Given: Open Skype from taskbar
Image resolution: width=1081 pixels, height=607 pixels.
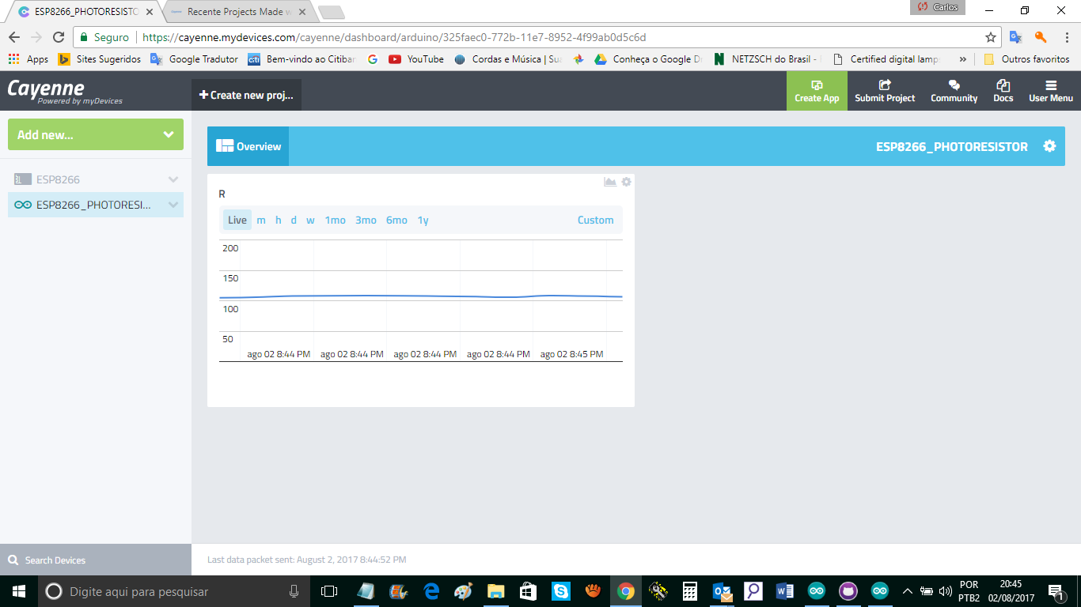Looking at the screenshot, I should click(561, 591).
